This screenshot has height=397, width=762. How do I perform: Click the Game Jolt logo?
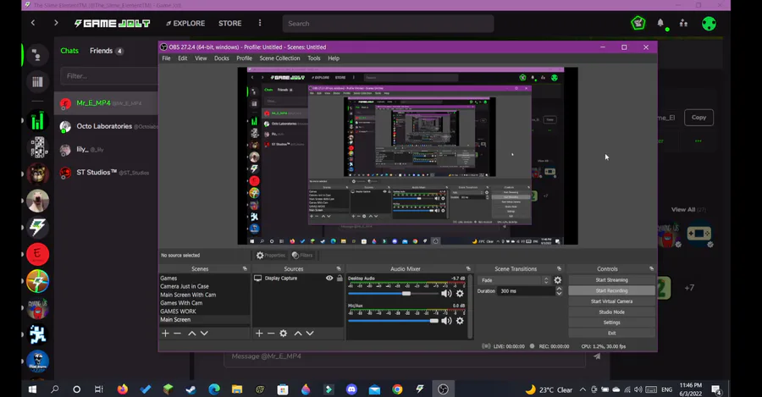pos(113,24)
